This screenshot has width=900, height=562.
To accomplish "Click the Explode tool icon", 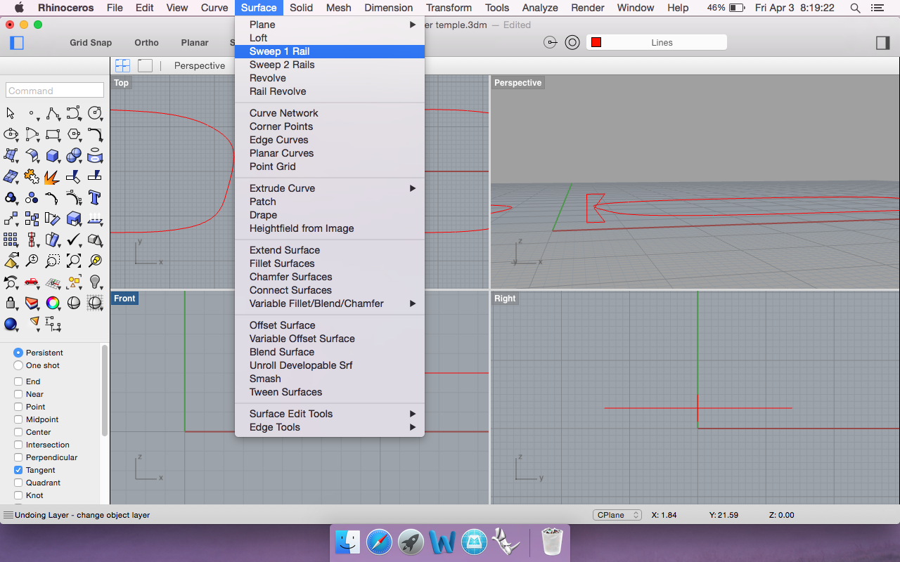I will click(x=53, y=176).
